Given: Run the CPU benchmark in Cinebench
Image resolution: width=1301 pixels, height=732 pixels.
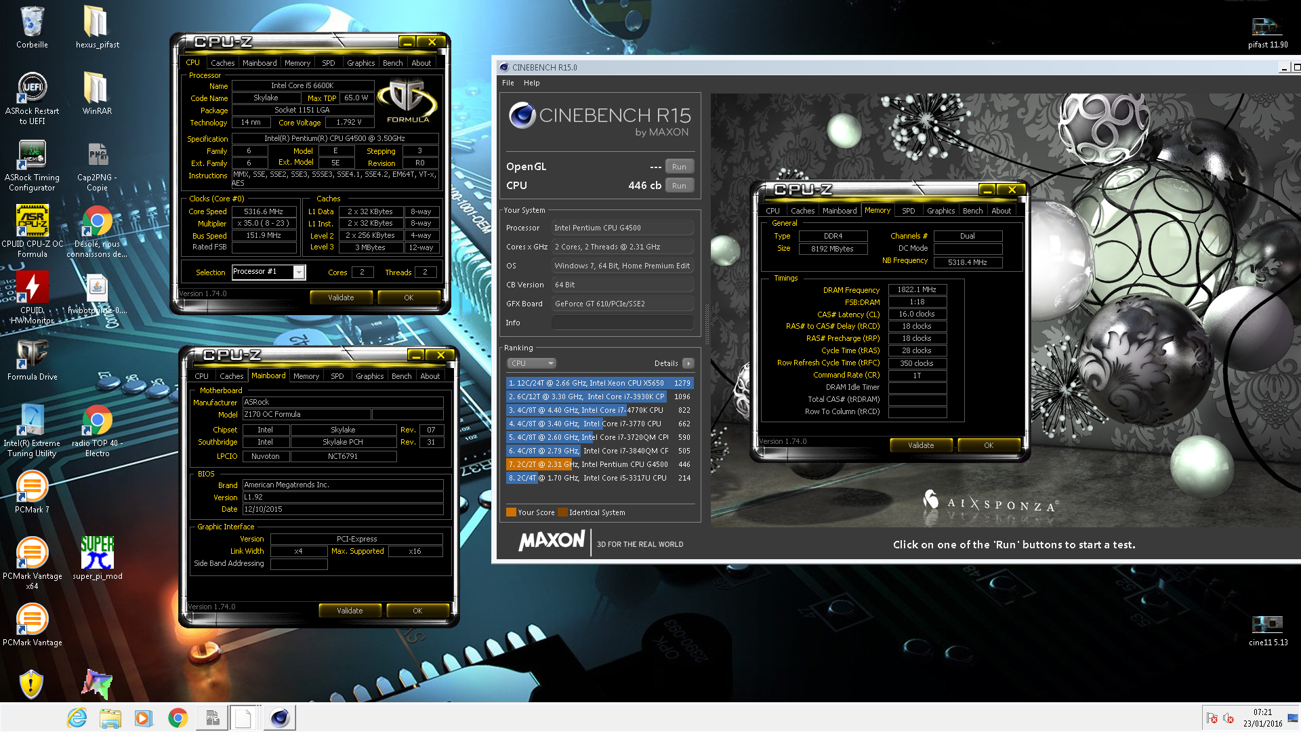Looking at the screenshot, I should pos(679,186).
